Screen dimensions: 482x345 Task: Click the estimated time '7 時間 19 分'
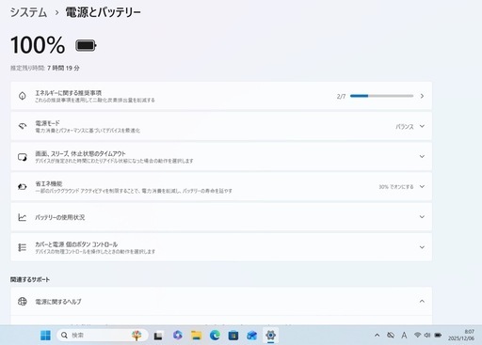click(x=63, y=68)
